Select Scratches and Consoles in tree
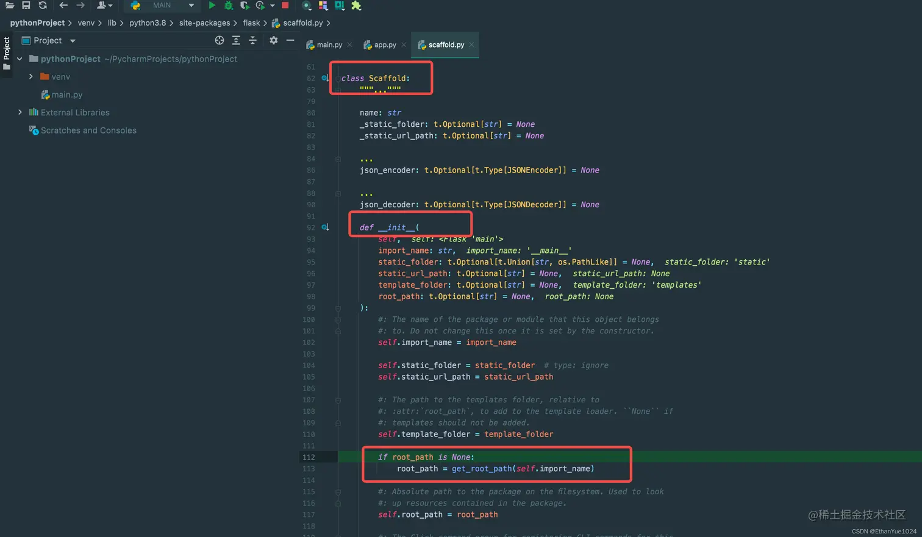The height and width of the screenshot is (537, 922). (x=82, y=130)
